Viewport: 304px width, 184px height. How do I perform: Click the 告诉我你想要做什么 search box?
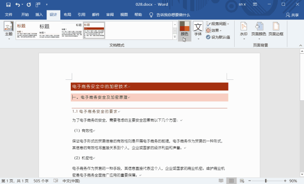coord(173,15)
